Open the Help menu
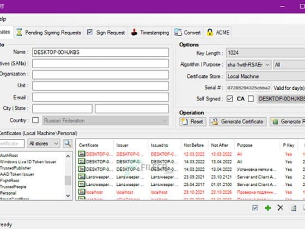Viewport: 305px width, 229px height. (3, 19)
